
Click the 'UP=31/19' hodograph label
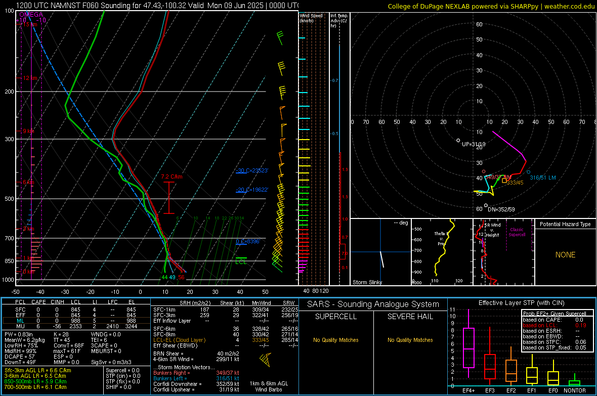474,144
